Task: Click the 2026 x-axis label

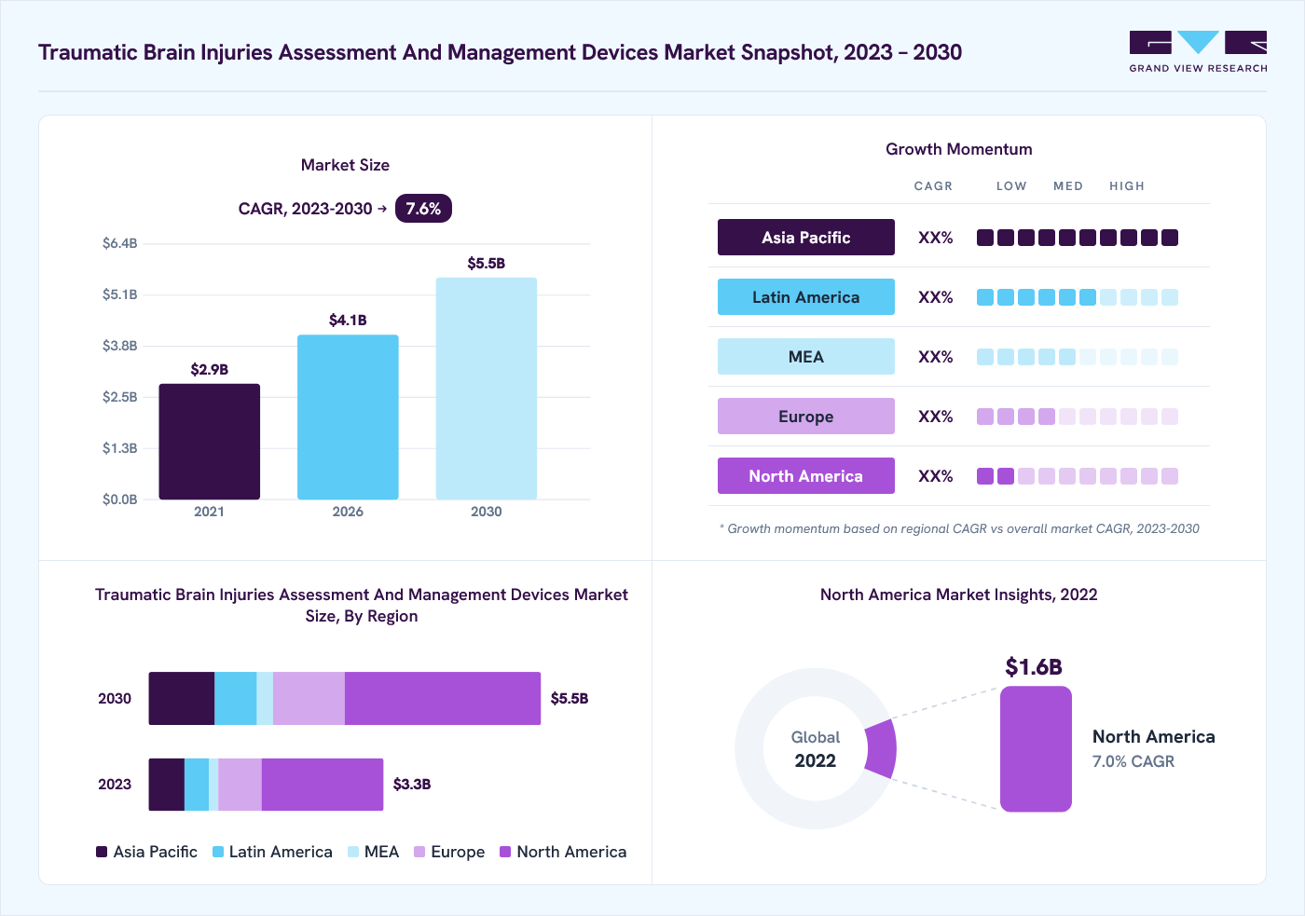Action: click(348, 512)
